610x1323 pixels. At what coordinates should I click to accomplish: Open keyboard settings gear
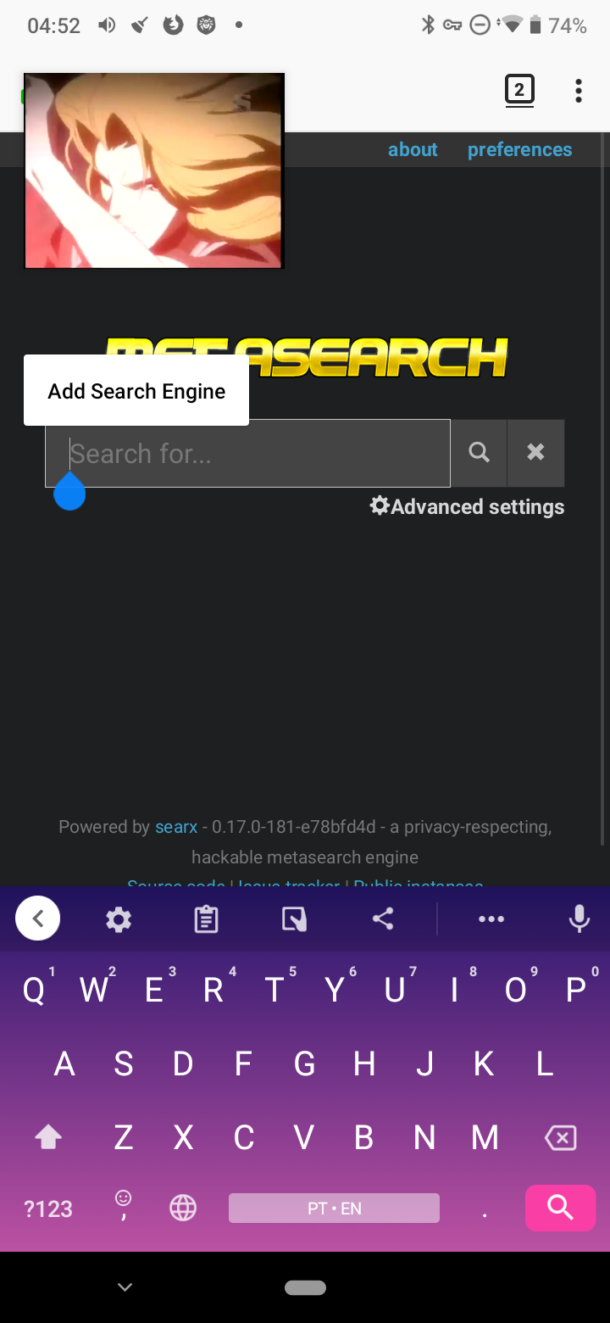point(119,919)
